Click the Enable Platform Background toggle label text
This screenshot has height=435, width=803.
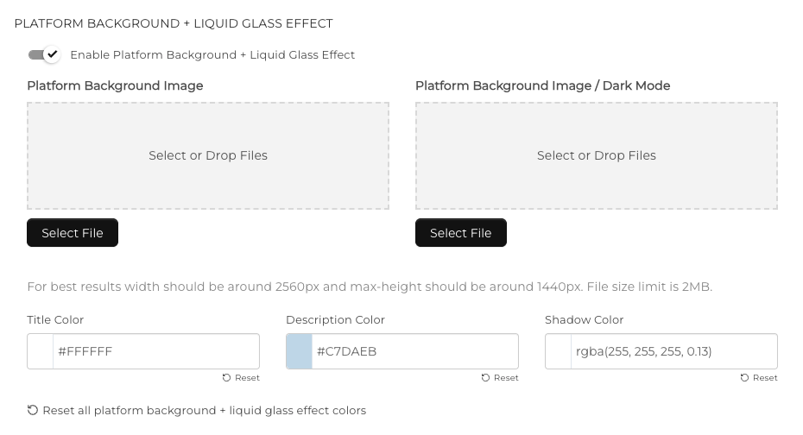coord(212,54)
